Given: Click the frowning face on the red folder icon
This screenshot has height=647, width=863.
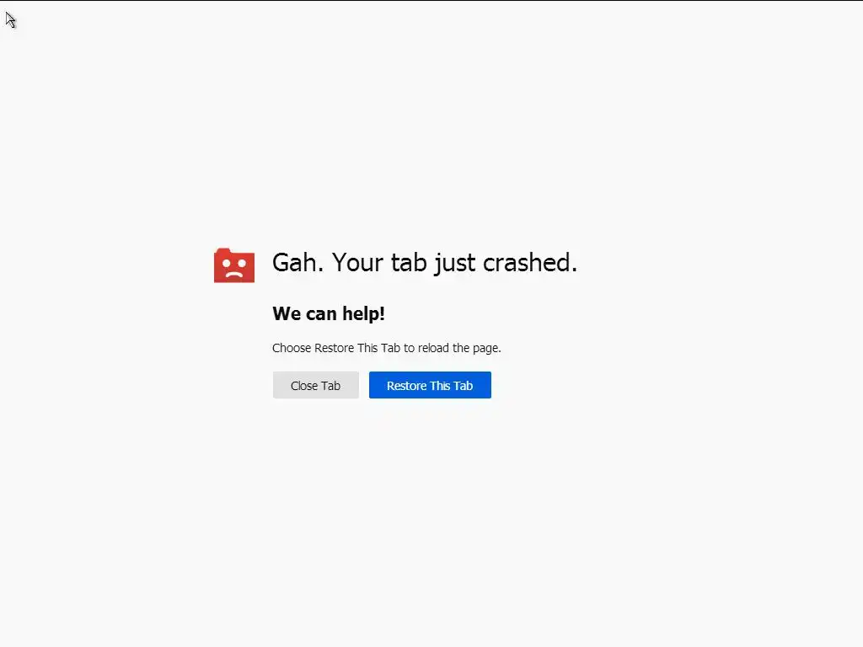Looking at the screenshot, I should [x=234, y=269].
